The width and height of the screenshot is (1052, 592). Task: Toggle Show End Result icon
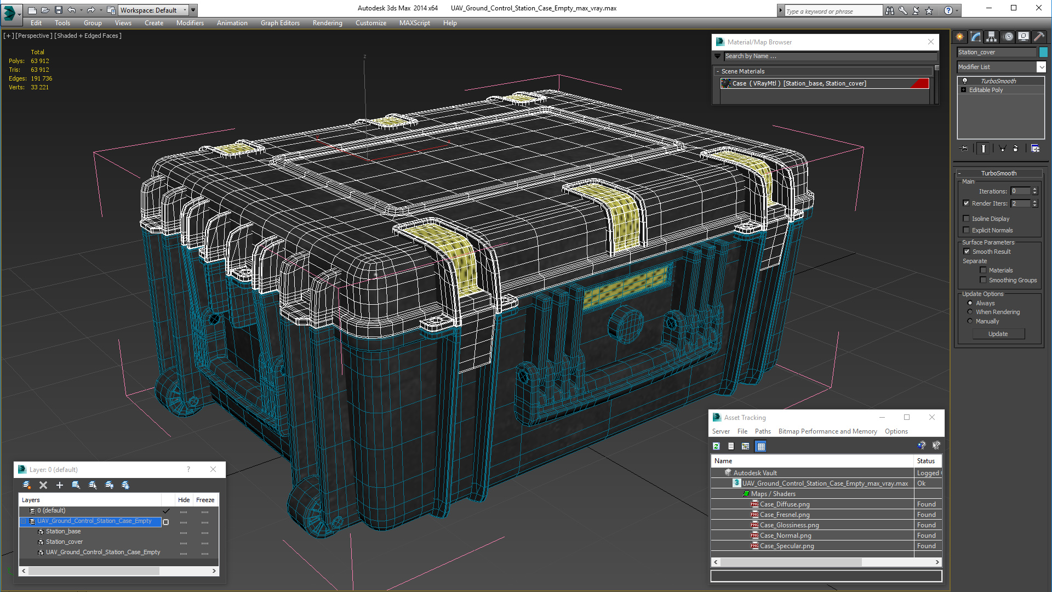point(984,148)
